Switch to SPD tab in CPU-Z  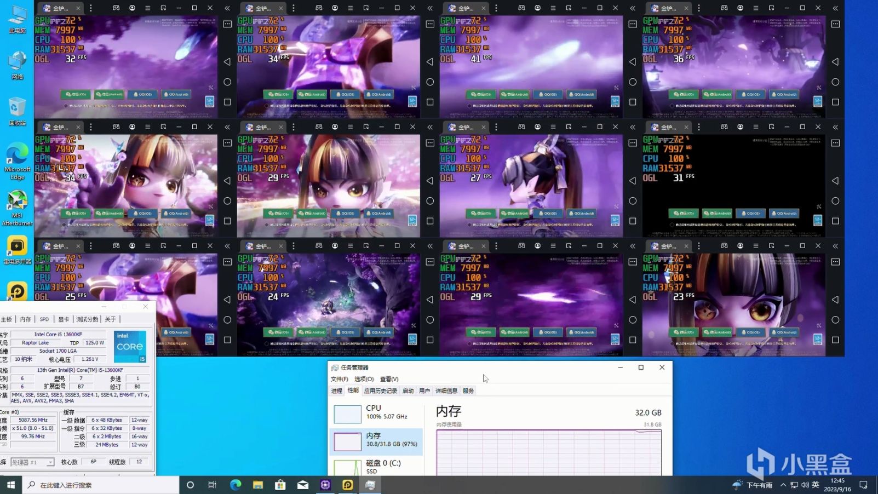click(x=44, y=319)
